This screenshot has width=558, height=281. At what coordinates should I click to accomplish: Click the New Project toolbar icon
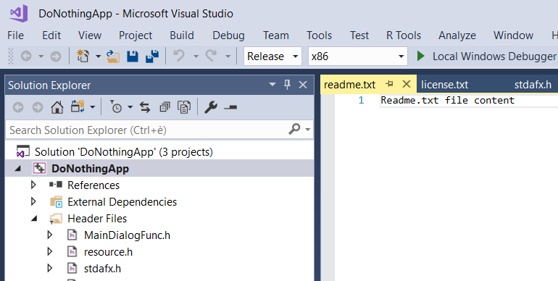(83, 56)
